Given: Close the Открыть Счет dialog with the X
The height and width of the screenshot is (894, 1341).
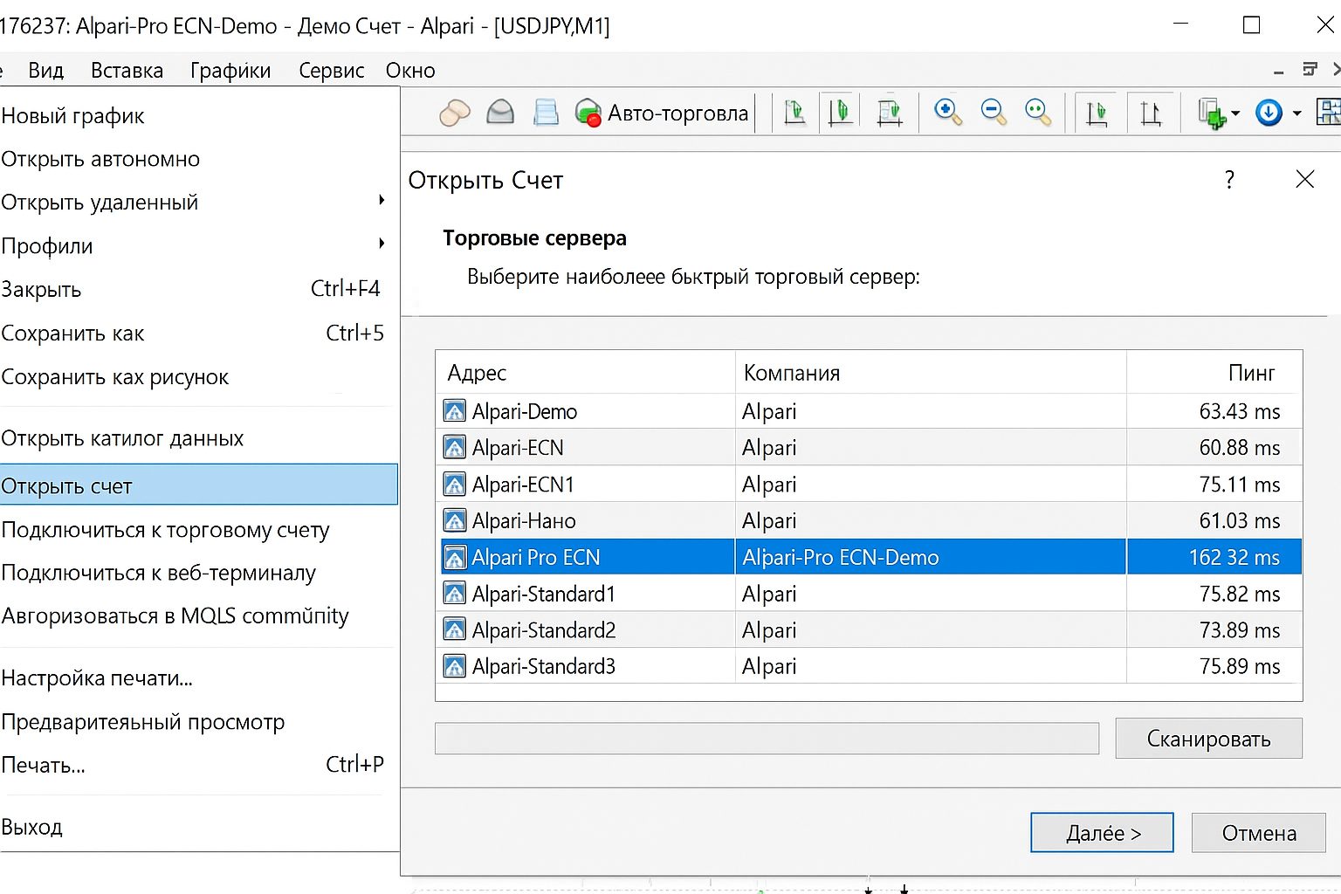Looking at the screenshot, I should [x=1305, y=180].
